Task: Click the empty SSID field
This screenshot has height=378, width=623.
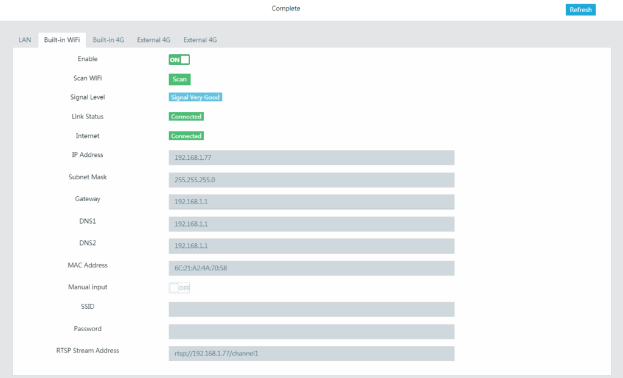Action: click(x=311, y=309)
